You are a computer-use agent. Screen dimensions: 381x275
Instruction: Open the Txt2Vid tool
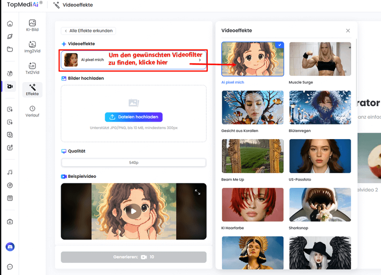[32, 69]
